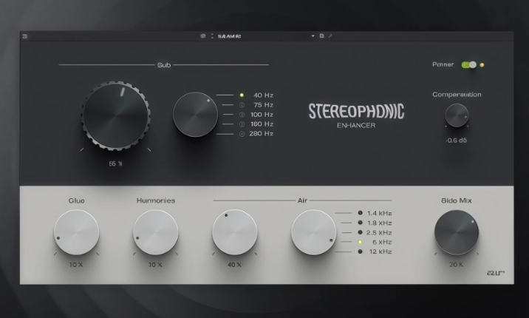Select the 40 Hz sub frequency
The height and width of the screenshot is (318, 529).
(x=242, y=95)
